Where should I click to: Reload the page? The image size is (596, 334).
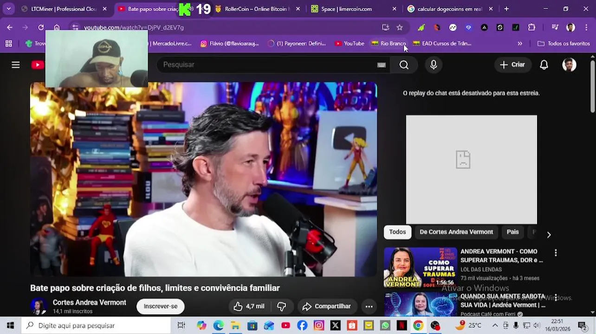[41, 27]
